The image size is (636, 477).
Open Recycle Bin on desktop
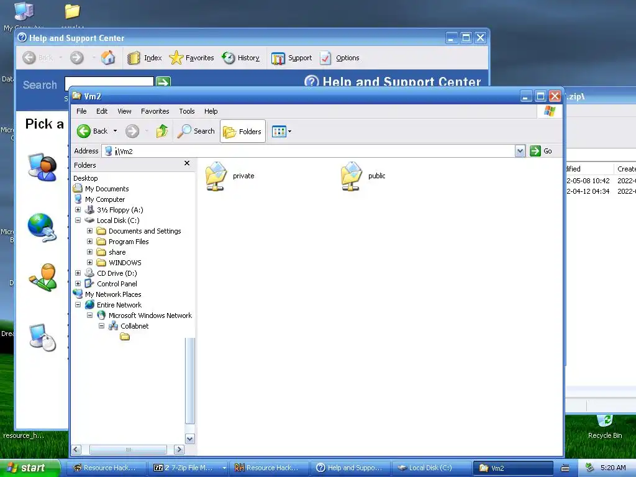tap(605, 427)
